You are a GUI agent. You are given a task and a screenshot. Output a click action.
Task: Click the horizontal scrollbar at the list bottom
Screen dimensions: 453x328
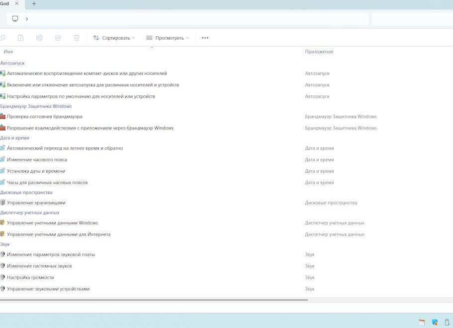pyautogui.click(x=154, y=300)
